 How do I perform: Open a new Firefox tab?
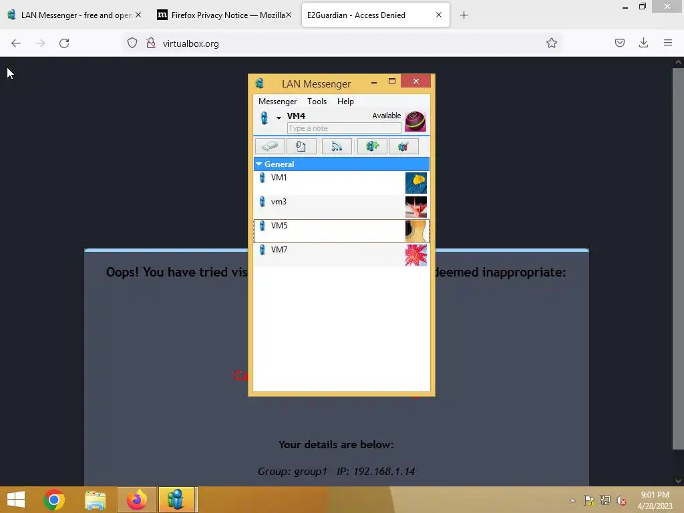(464, 15)
